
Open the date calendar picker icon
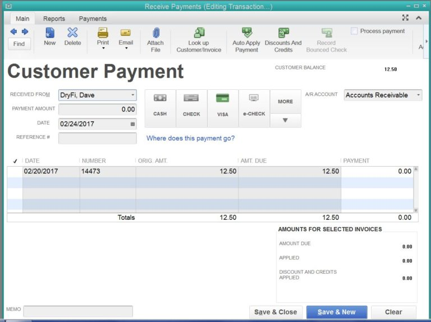pyautogui.click(x=132, y=124)
